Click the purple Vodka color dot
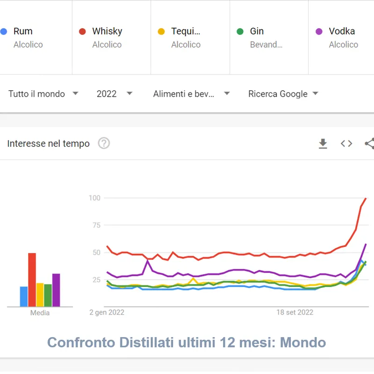 point(319,32)
